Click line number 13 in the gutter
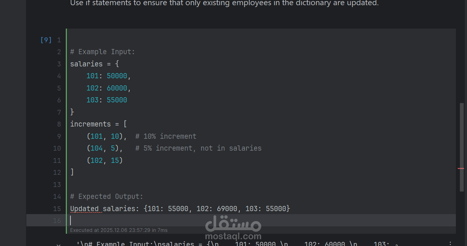 point(57,184)
